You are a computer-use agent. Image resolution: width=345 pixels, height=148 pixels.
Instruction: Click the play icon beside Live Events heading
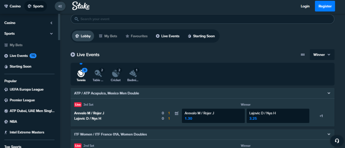tap(73, 55)
